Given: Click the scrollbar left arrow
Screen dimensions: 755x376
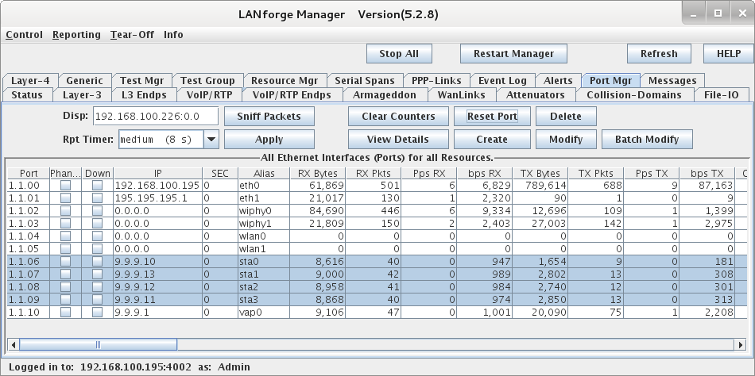Looking at the screenshot, I should pyautogui.click(x=14, y=345).
